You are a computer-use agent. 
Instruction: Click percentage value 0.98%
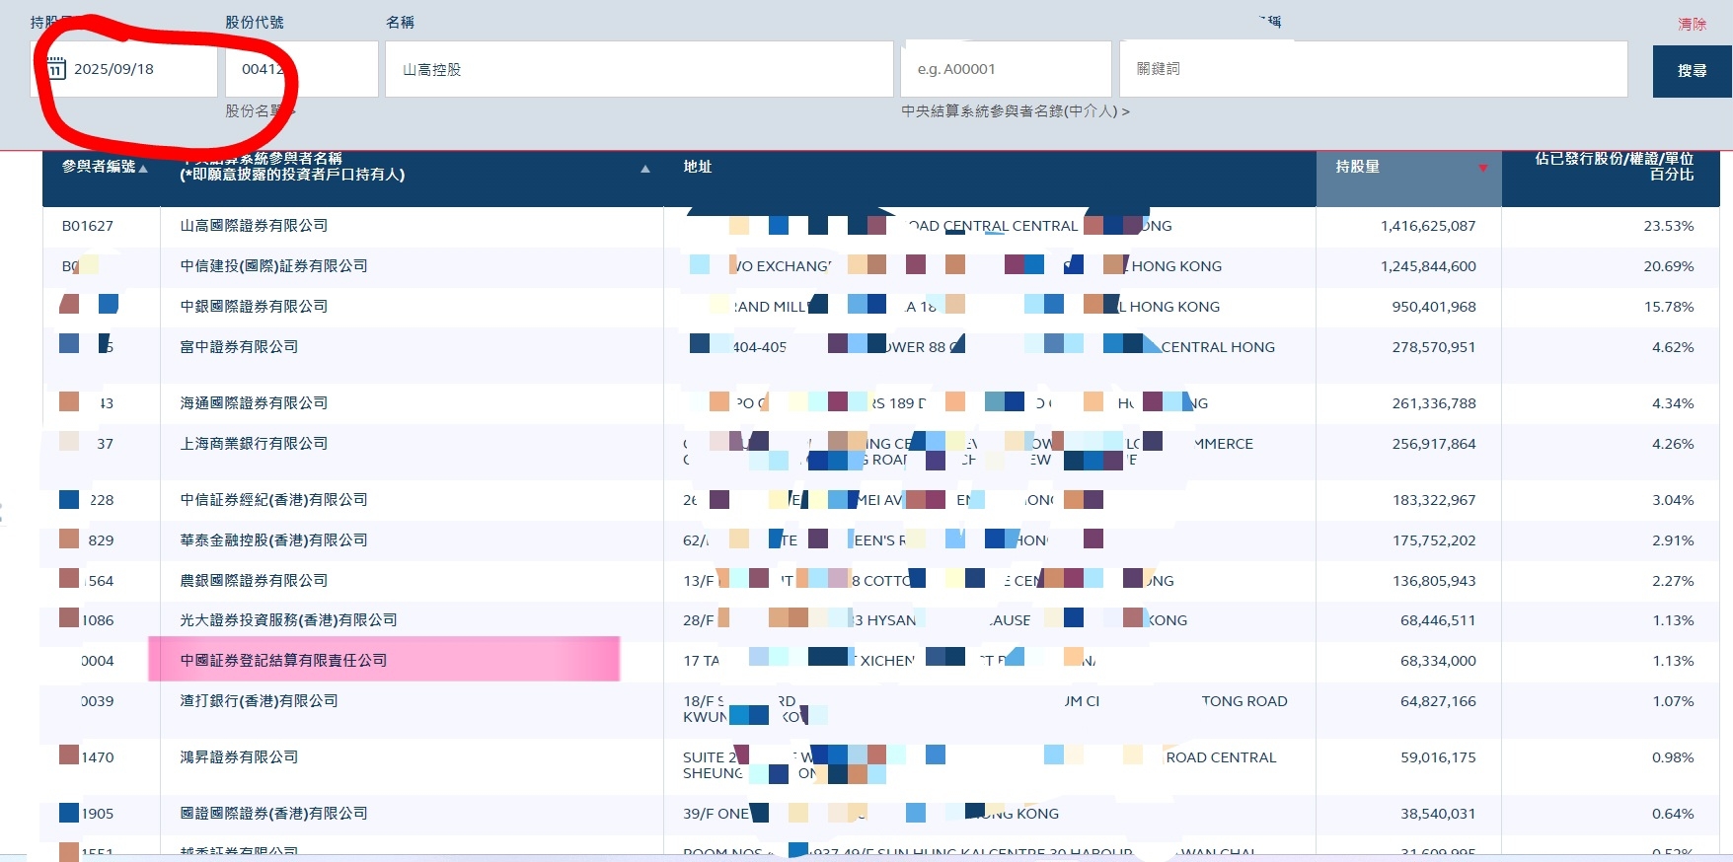1673,757
